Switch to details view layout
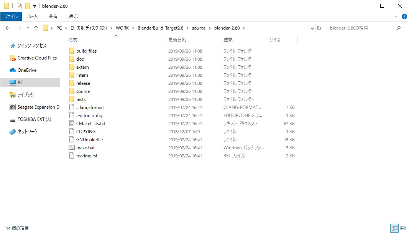409x233 pixels. pos(394,228)
